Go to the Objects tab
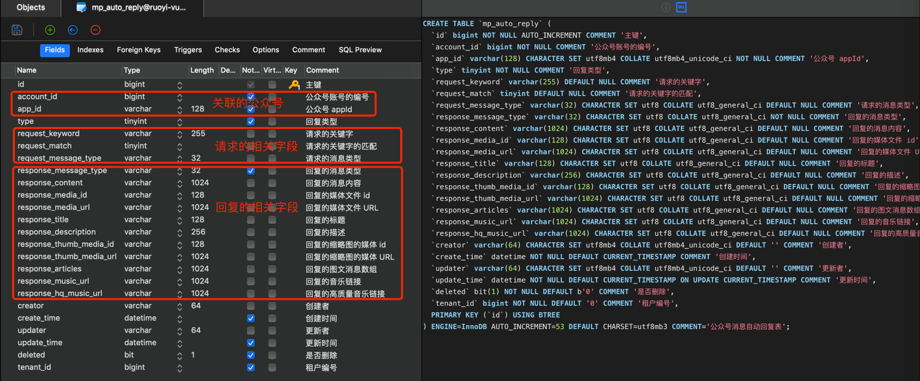 pyautogui.click(x=30, y=8)
